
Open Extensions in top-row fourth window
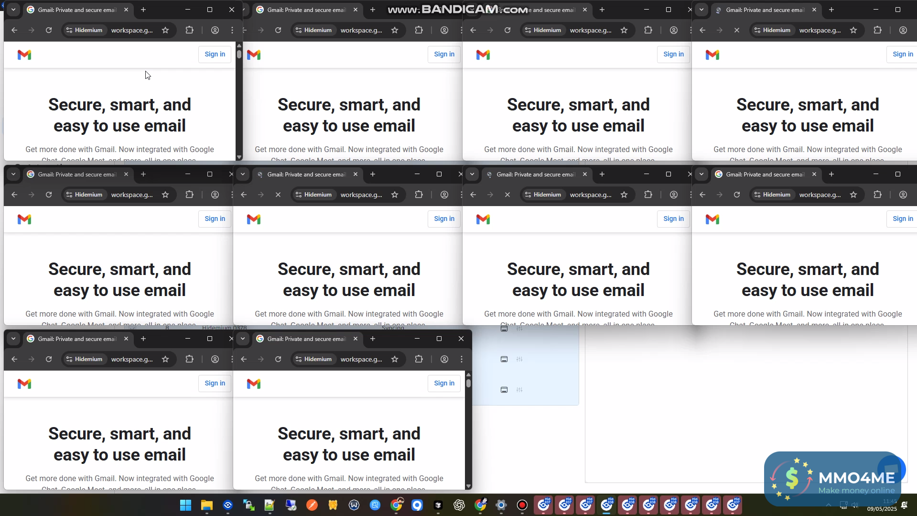[x=878, y=30]
